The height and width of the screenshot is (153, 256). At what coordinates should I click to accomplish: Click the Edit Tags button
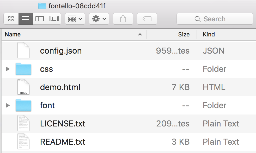pos(147,19)
